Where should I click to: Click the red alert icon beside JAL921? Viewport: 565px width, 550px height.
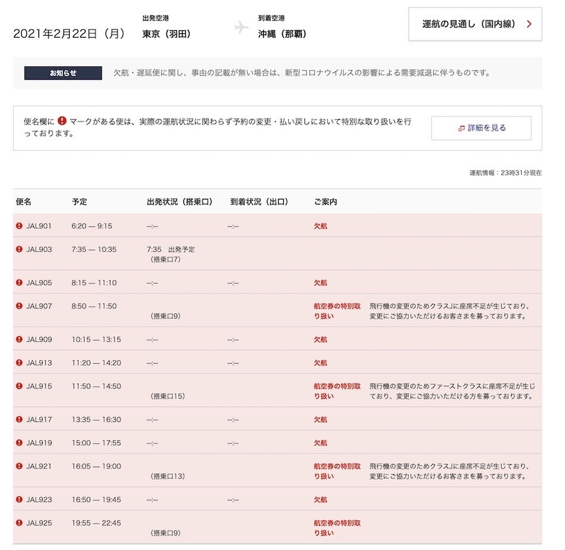pos(19,466)
